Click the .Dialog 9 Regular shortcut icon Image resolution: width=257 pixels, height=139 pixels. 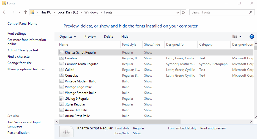(x=61, y=99)
